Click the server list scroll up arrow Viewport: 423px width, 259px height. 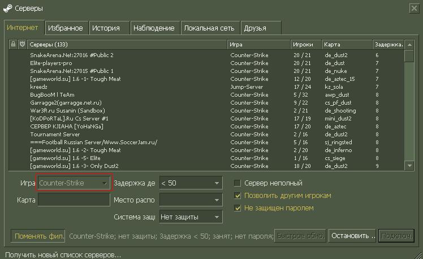pyautogui.click(x=409, y=45)
